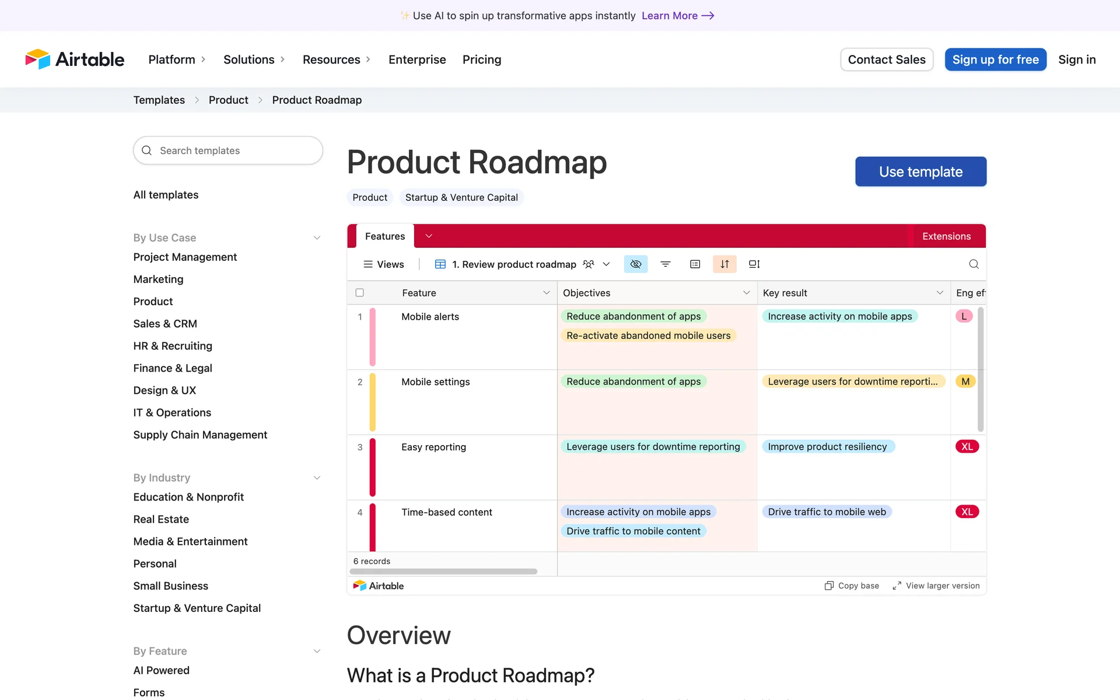
Task: Expand the Features table dropdown arrow
Action: (429, 236)
